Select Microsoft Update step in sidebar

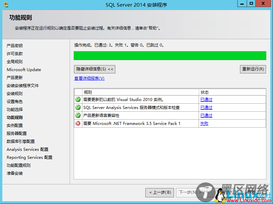[24, 69]
